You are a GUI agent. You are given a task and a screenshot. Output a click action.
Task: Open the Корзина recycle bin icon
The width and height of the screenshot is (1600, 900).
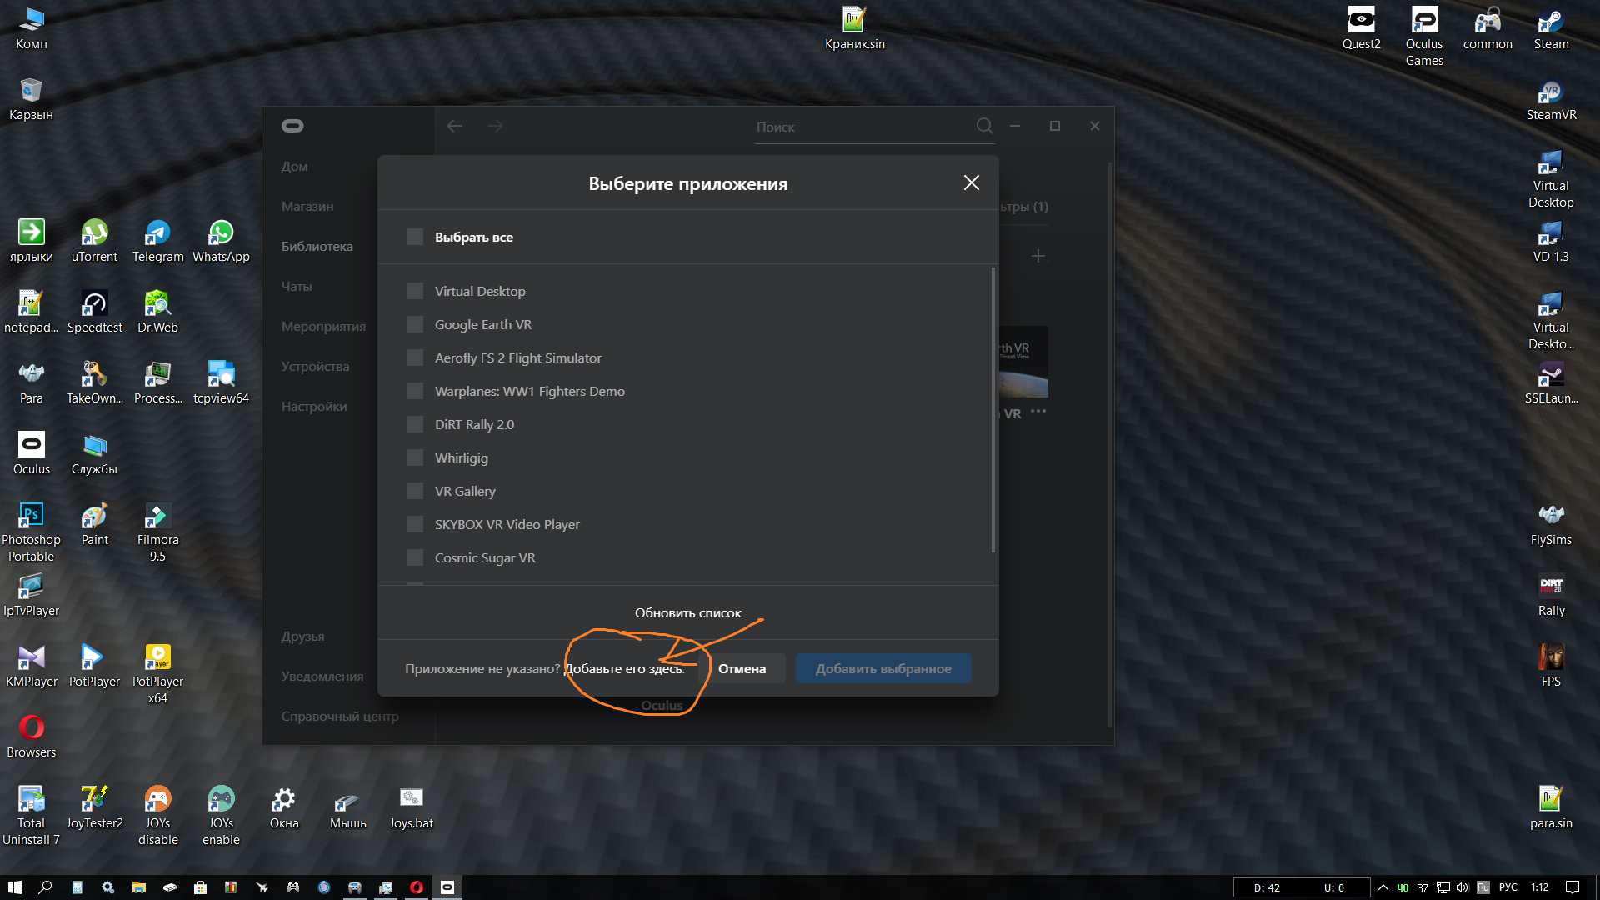tap(31, 99)
